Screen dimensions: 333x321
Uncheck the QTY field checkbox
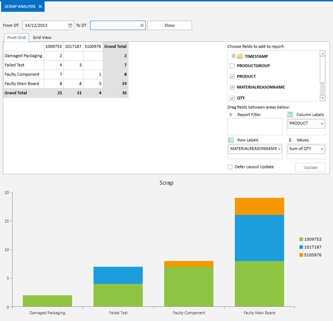(232, 98)
